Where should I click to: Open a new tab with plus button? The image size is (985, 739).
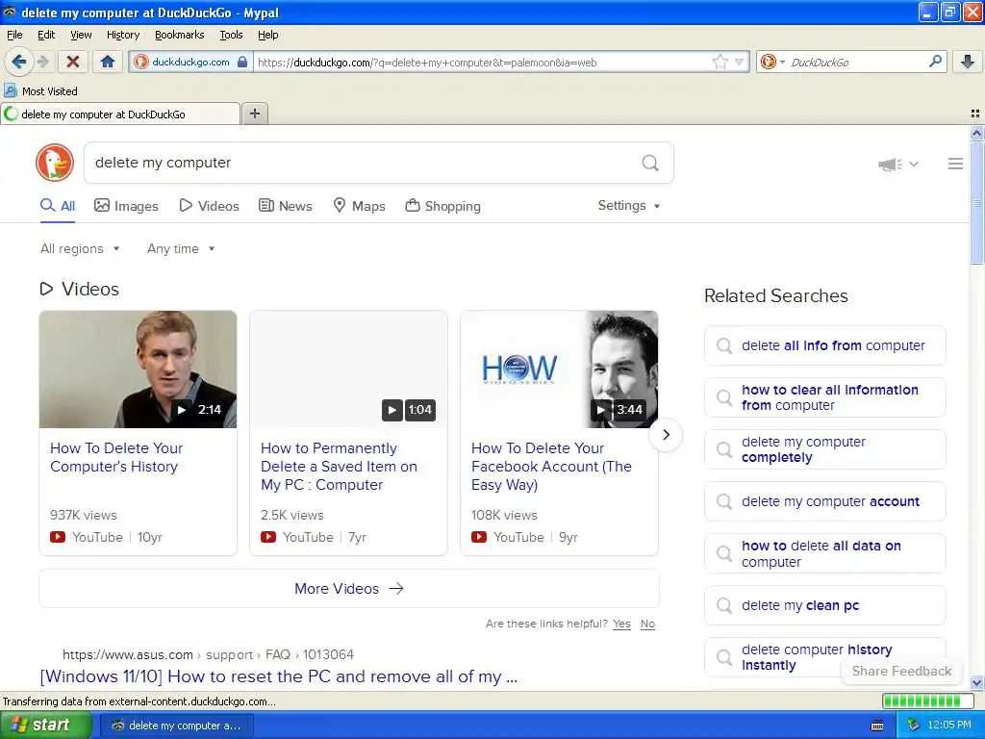[254, 114]
